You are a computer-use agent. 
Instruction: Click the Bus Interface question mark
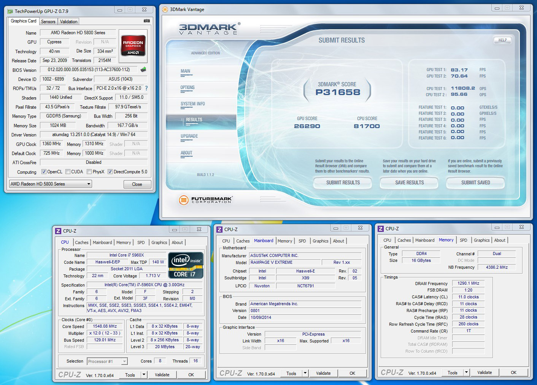(146, 88)
